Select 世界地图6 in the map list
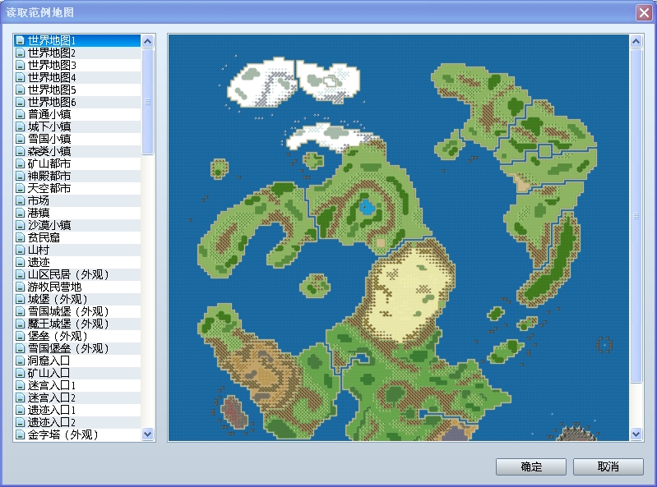 point(77,102)
